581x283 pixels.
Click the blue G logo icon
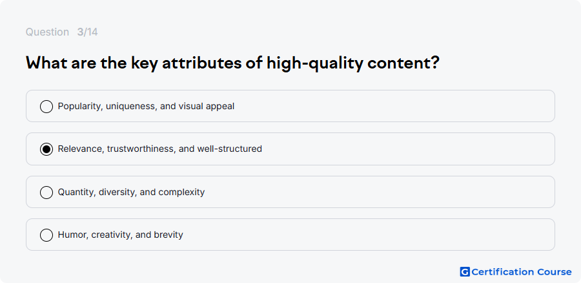(465, 272)
